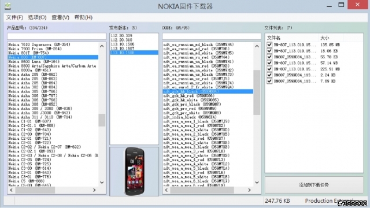Open the 选项(O) menu

click(x=37, y=17)
